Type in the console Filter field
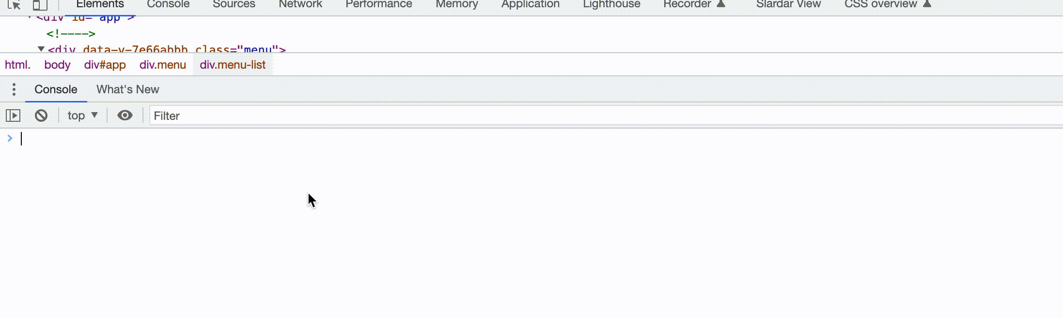This screenshot has width=1063, height=318. [581, 116]
